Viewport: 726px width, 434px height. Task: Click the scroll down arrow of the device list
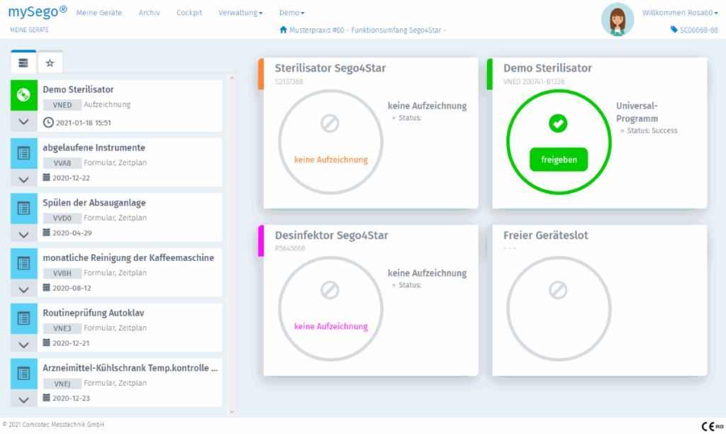tap(232, 411)
